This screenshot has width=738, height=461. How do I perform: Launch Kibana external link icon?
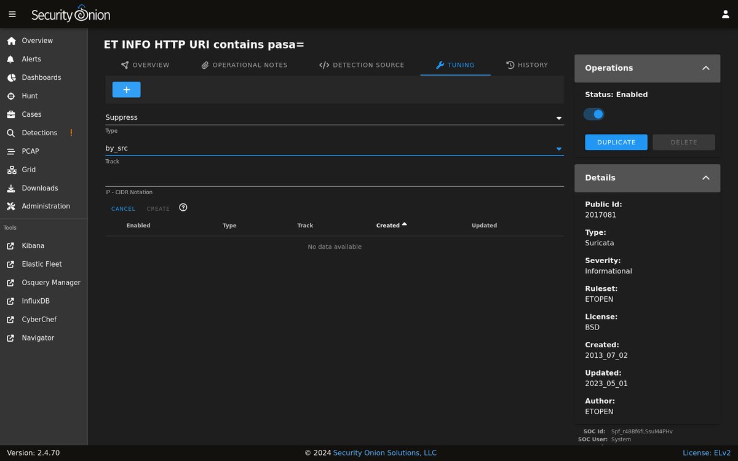[x=10, y=246]
